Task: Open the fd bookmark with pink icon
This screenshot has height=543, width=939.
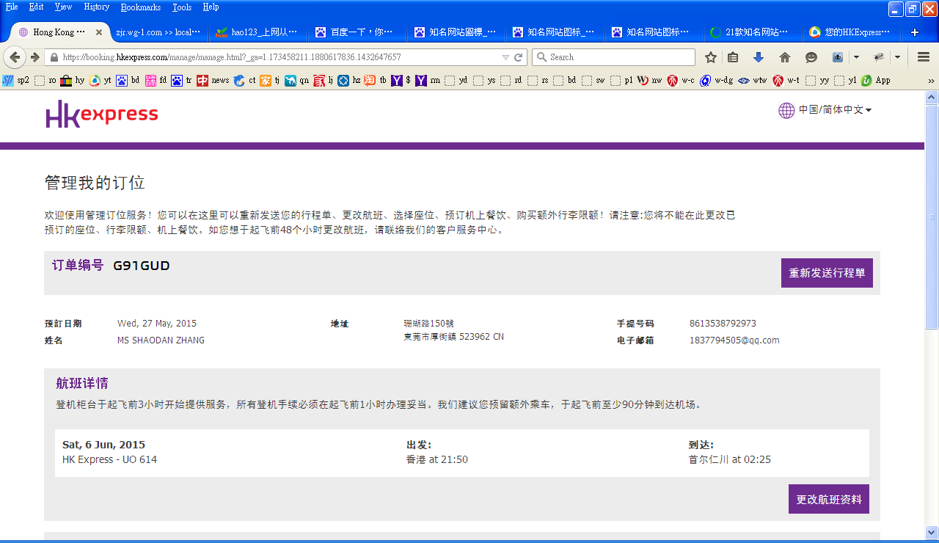Action: point(156,81)
